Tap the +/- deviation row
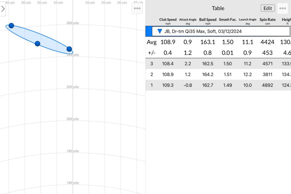The width and height of the screenshot is (291, 194). pyautogui.click(x=218, y=53)
